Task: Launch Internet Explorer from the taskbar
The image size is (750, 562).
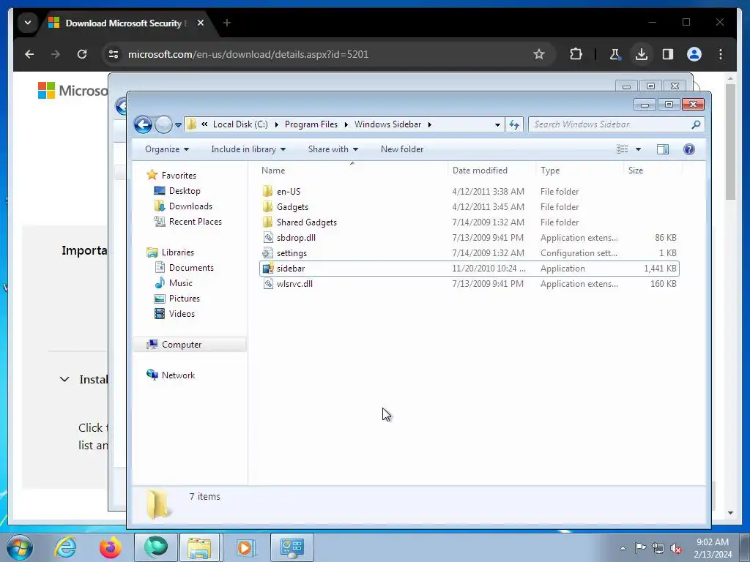Action: pyautogui.click(x=65, y=547)
